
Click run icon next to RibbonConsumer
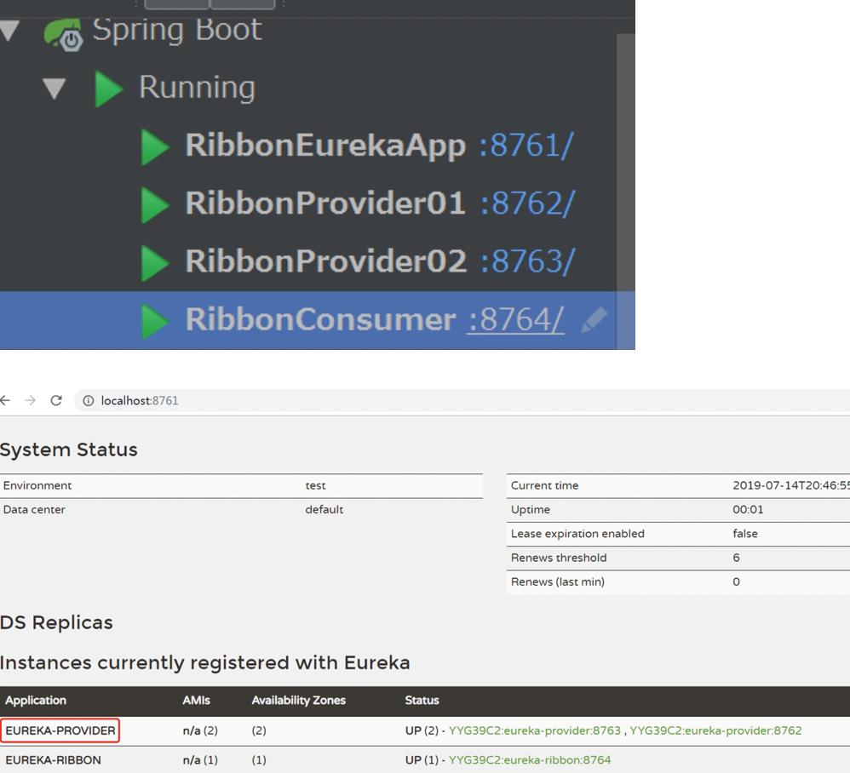154,321
